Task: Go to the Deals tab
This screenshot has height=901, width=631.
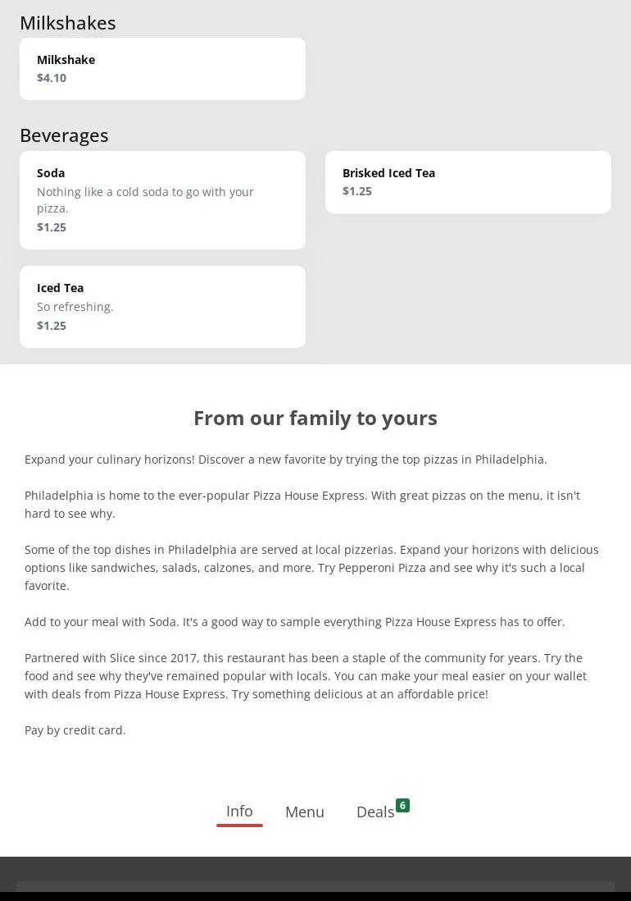Action: coord(375,812)
